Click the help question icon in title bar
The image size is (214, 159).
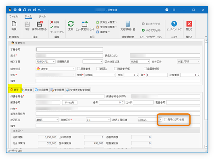coord(167,10)
